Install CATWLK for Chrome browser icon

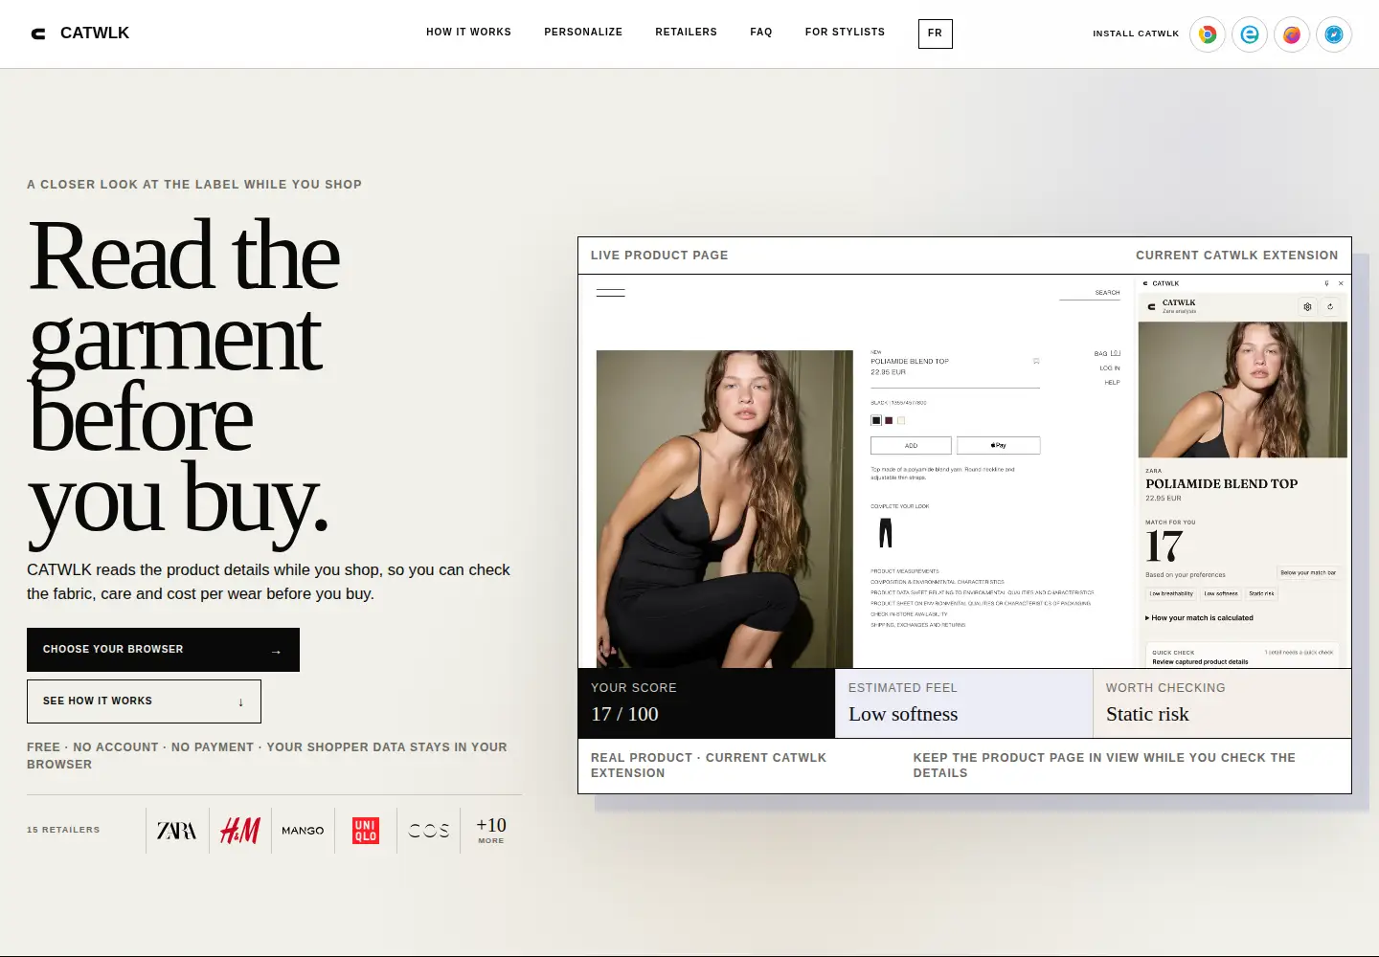coord(1208,34)
